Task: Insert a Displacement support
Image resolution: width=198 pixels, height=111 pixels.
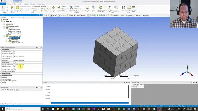Action: (79, 11)
